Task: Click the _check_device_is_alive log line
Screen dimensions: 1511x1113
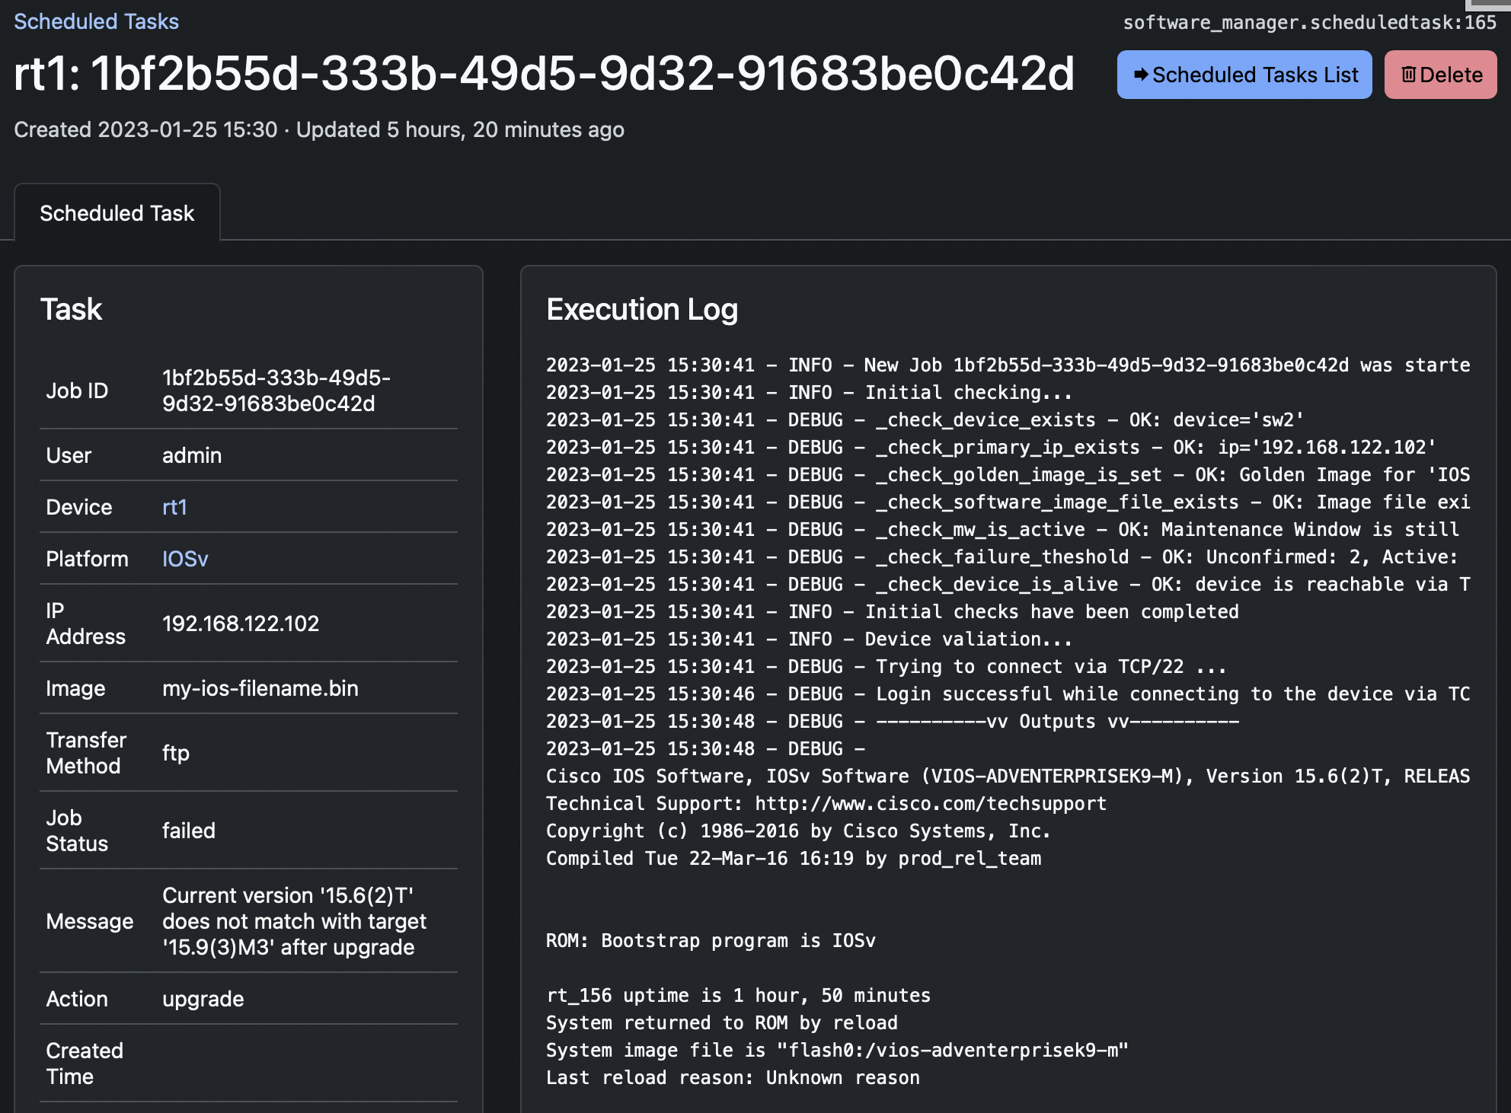Action: 1008,585
